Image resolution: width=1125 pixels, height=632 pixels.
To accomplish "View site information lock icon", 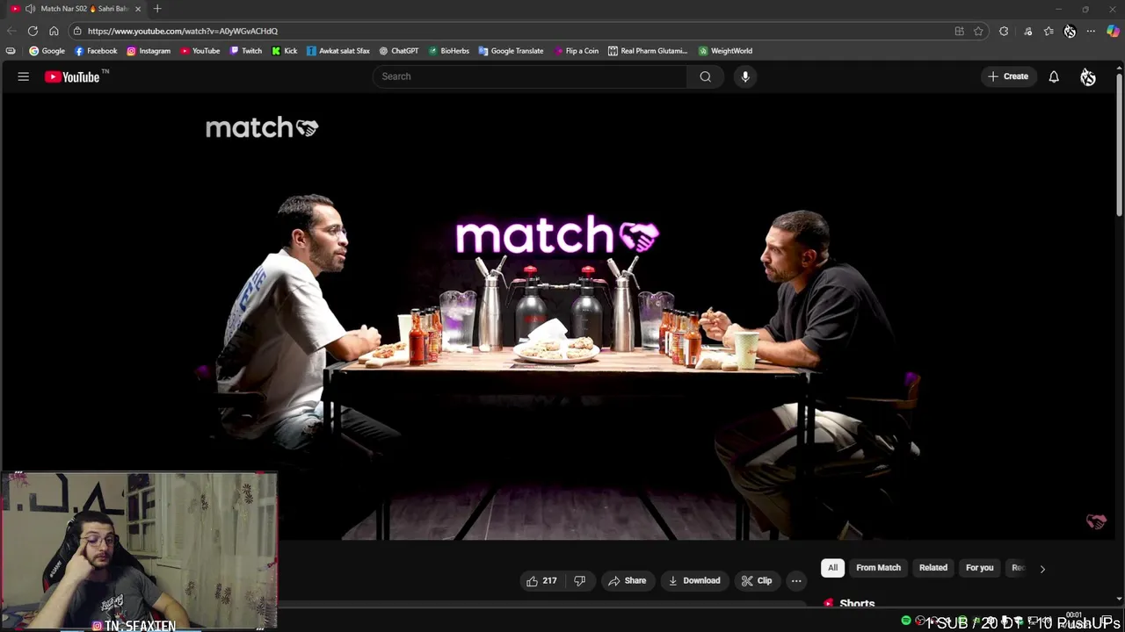I will 77,31.
